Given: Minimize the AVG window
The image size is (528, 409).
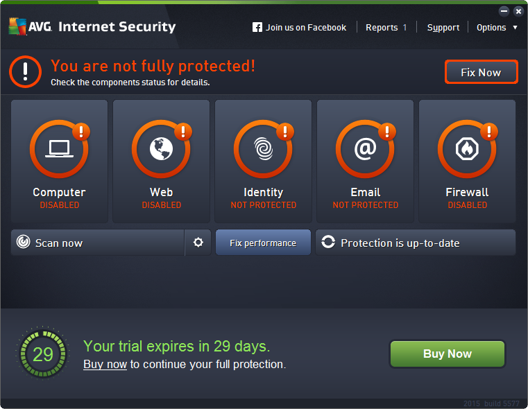Looking at the screenshot, I should 504,11.
